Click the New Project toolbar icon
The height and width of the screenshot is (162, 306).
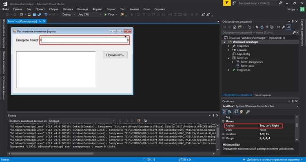(x=22, y=15)
